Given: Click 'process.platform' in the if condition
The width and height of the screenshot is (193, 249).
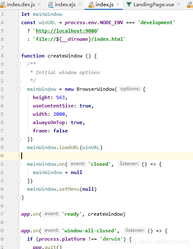Looking at the screenshot, I should pyautogui.click(x=62, y=239).
